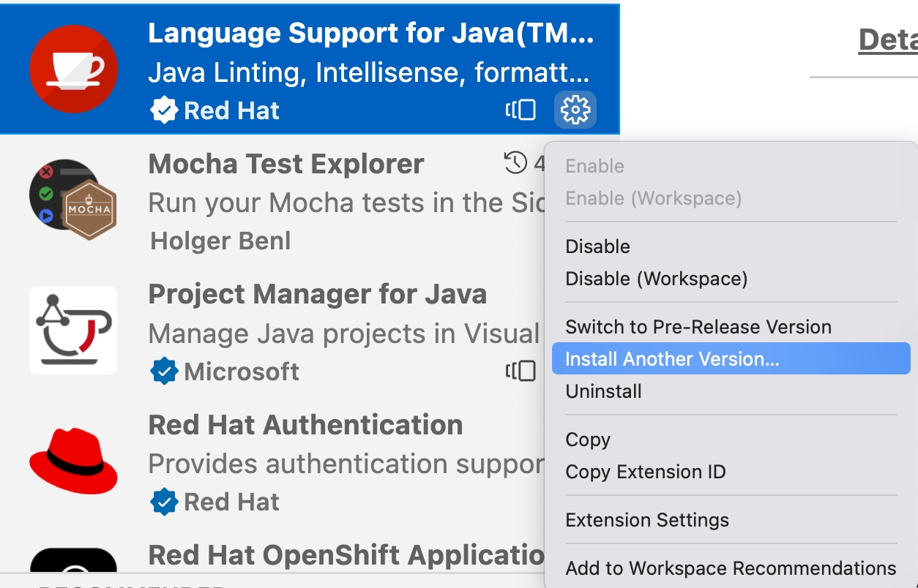Click the Project Manager for Java icon

(x=73, y=330)
